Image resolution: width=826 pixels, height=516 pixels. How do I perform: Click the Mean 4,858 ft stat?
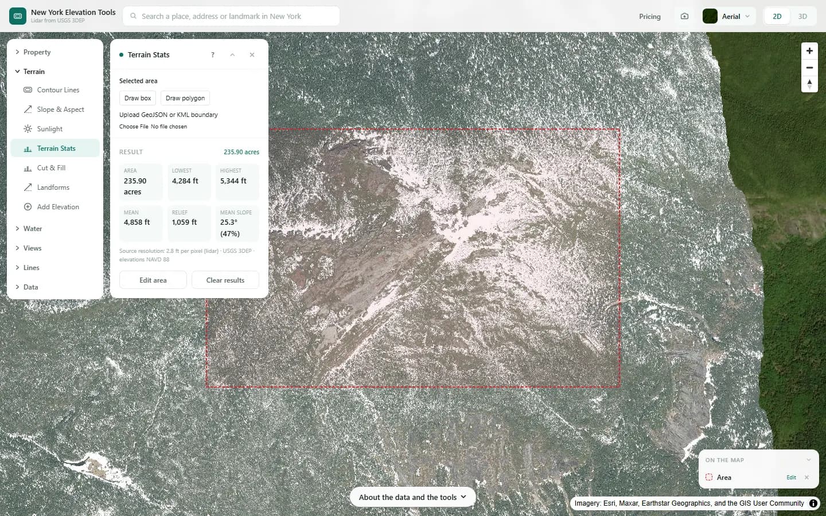pos(141,224)
